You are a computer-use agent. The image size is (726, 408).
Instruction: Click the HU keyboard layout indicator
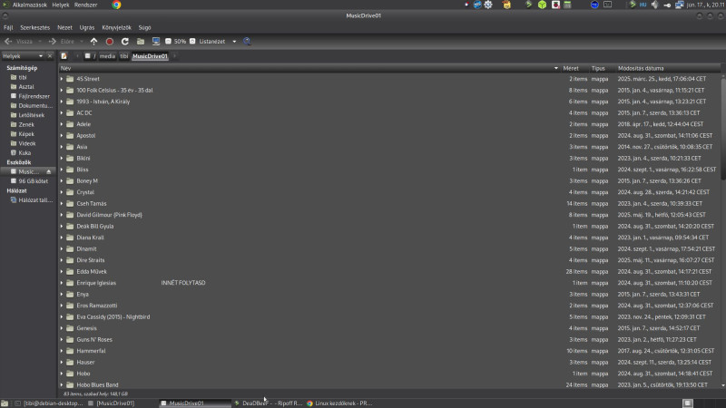tap(643, 5)
